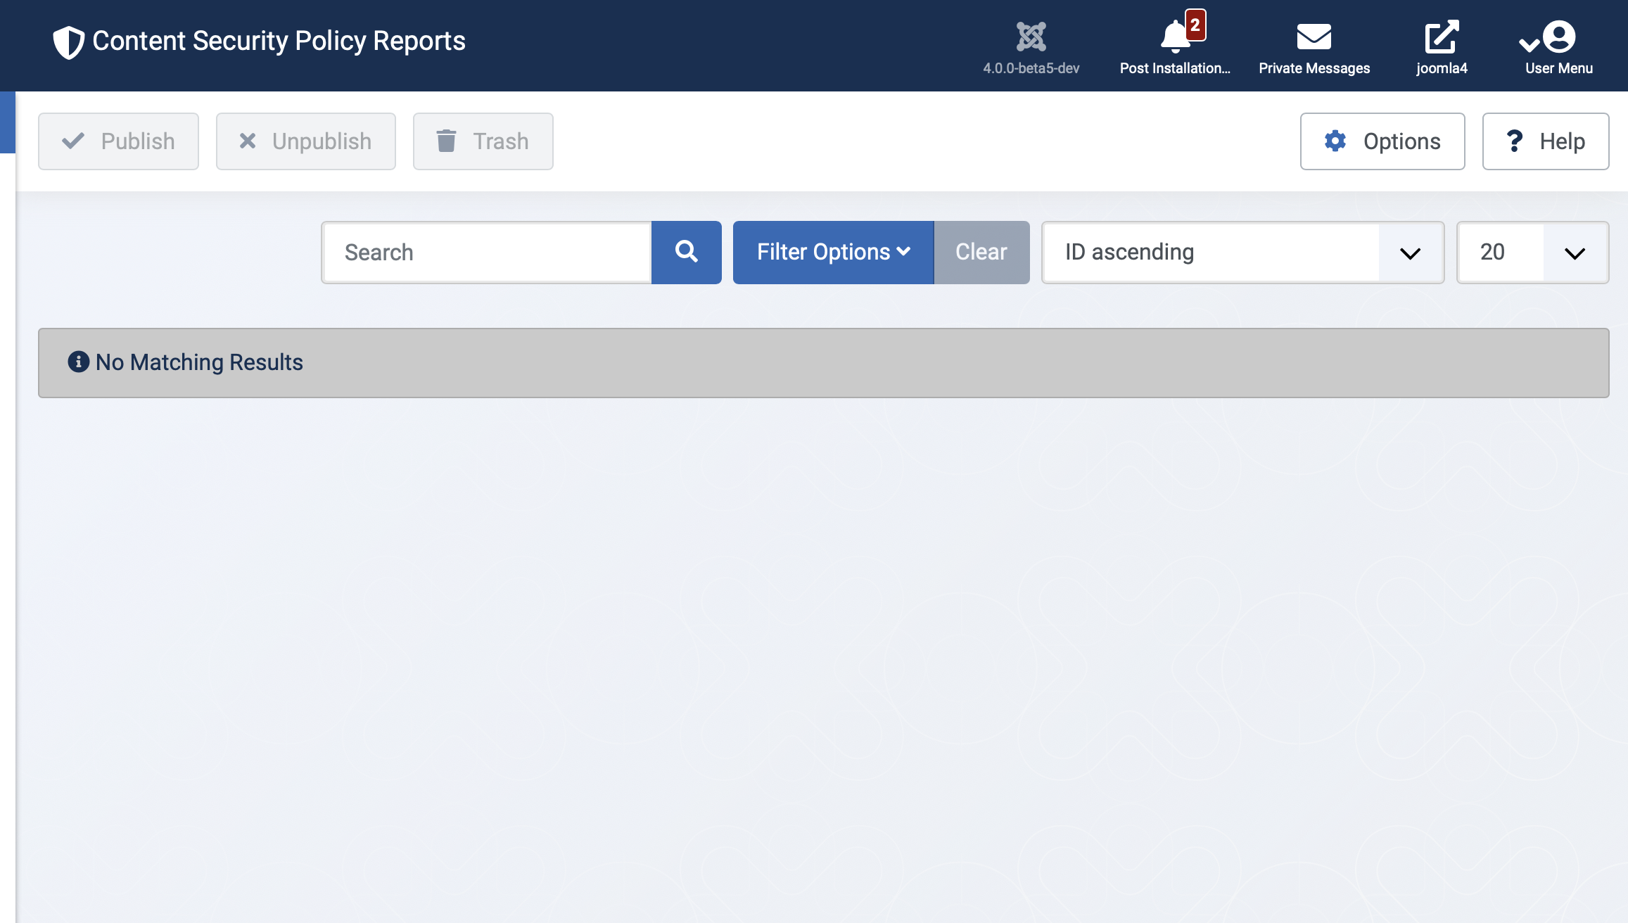Viewport: 1628px width, 923px height.
Task: Open the list limit dropdown showing 20
Action: point(1533,253)
